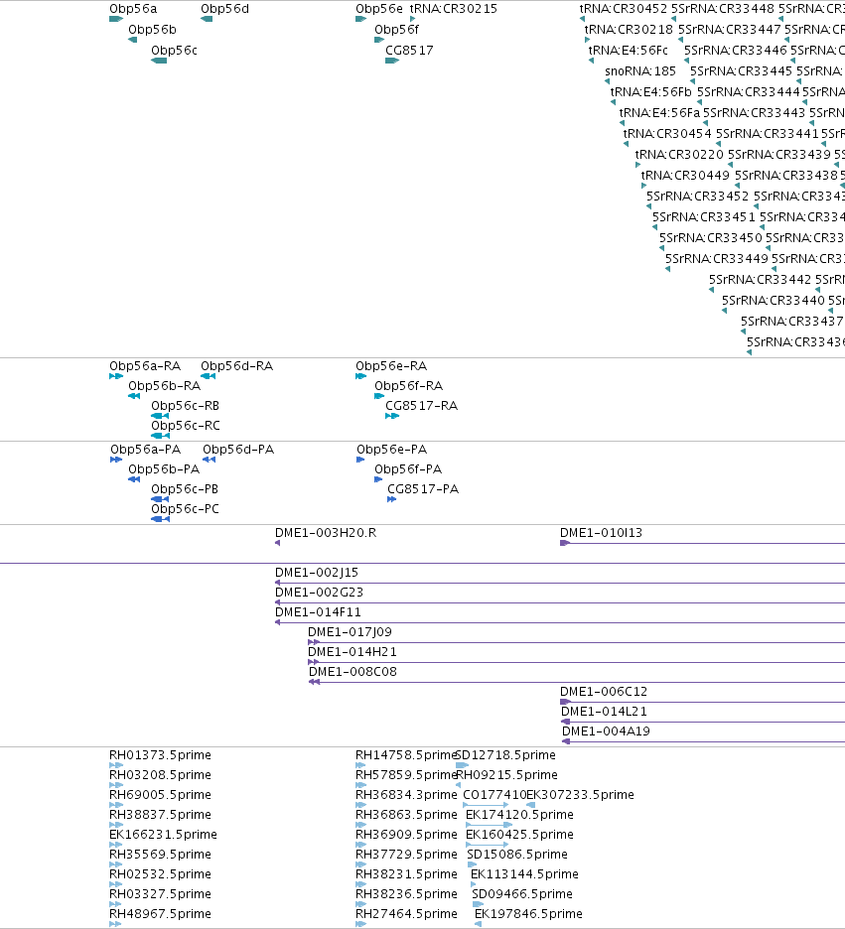Open the RH48967.5prime EST label

(x=160, y=913)
